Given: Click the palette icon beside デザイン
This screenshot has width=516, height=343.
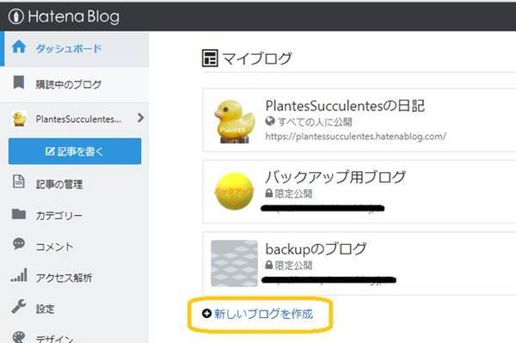Looking at the screenshot, I should (x=19, y=337).
